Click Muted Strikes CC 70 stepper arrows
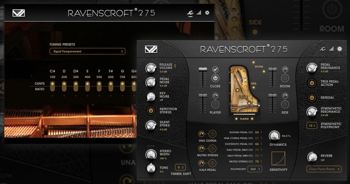Viewport: 350px width, 184px height. click(x=261, y=161)
